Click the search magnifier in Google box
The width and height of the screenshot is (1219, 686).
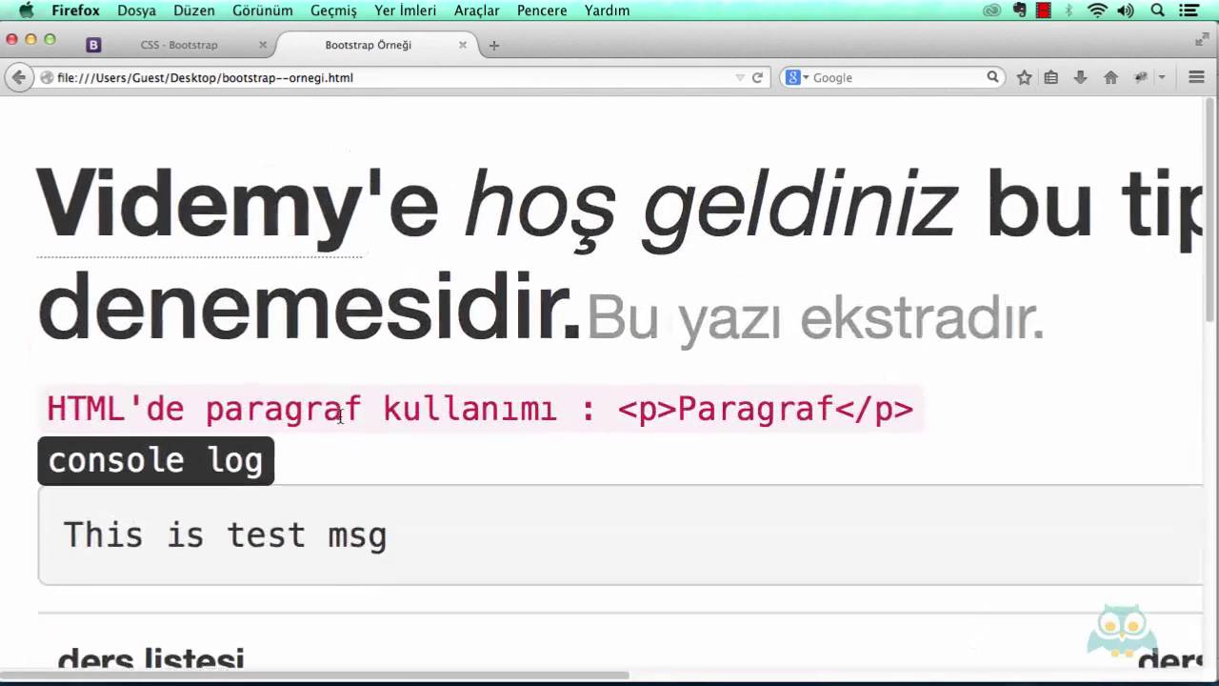992,77
